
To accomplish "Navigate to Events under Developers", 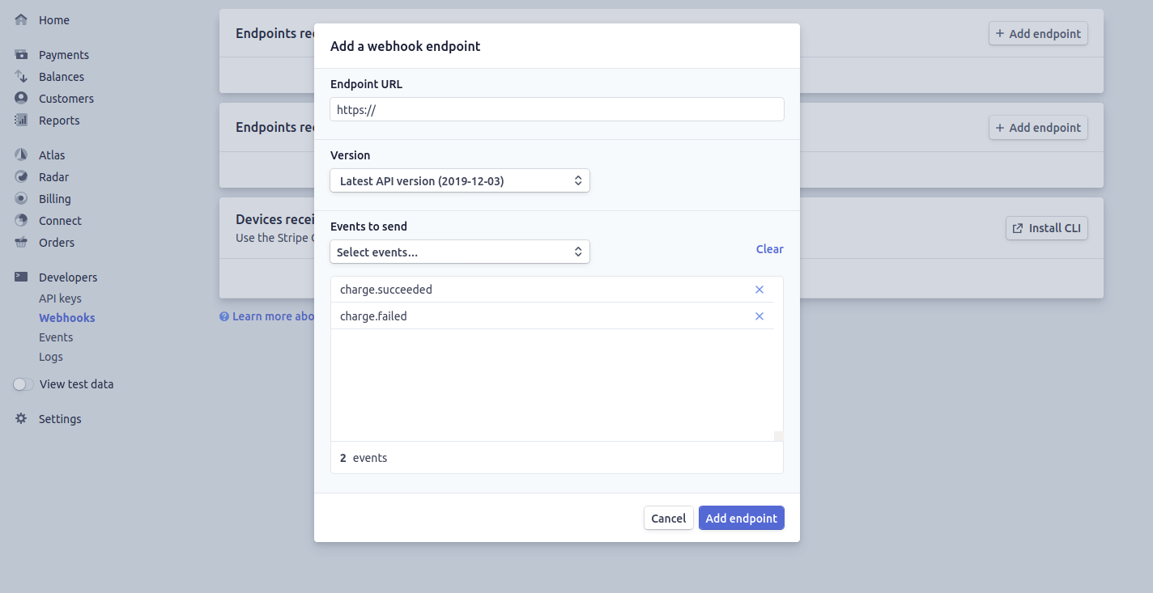I will (56, 337).
